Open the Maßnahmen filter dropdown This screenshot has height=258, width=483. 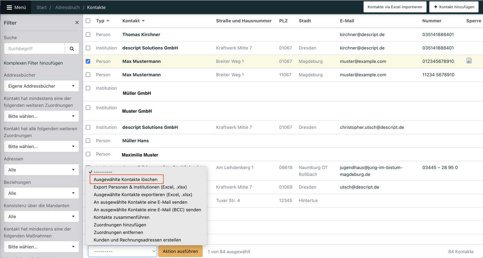coord(41,247)
